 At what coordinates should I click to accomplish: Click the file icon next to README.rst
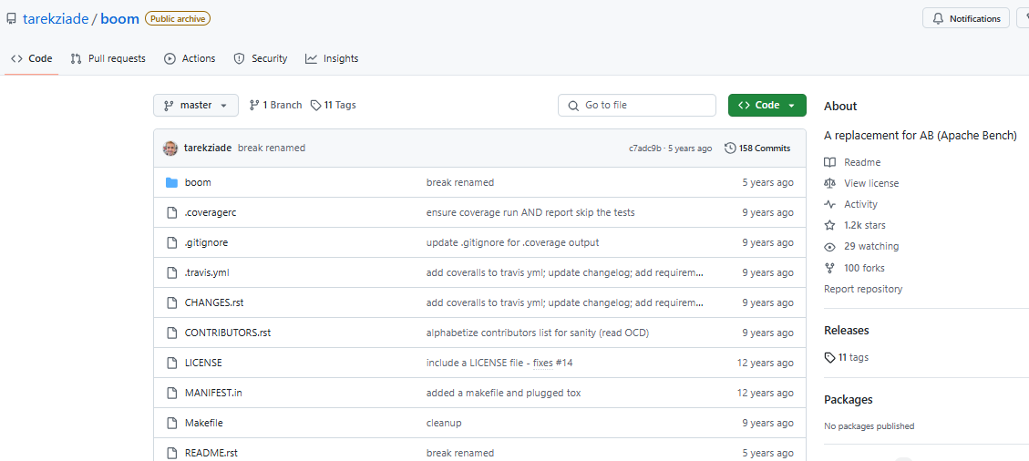[x=172, y=453]
